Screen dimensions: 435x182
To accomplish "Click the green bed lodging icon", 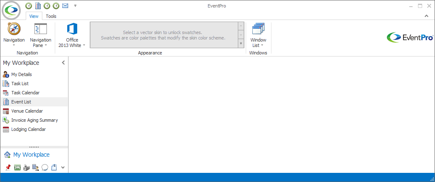I will click(17, 167).
